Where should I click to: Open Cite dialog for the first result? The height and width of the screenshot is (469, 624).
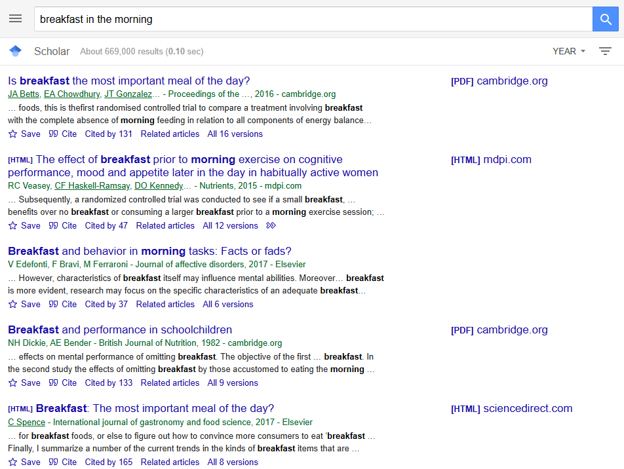point(68,134)
